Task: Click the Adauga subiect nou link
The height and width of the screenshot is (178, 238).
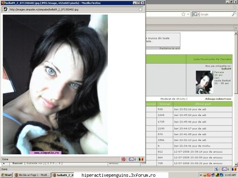Action: click(218, 99)
